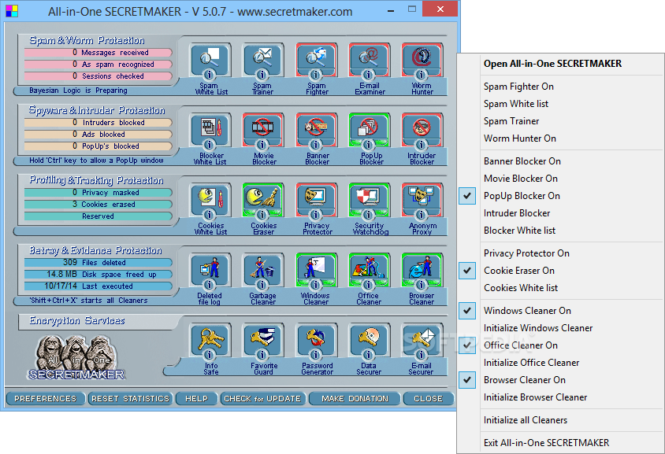665x454 pixels.
Task: Open the Blocker White List icon
Action: [211, 131]
